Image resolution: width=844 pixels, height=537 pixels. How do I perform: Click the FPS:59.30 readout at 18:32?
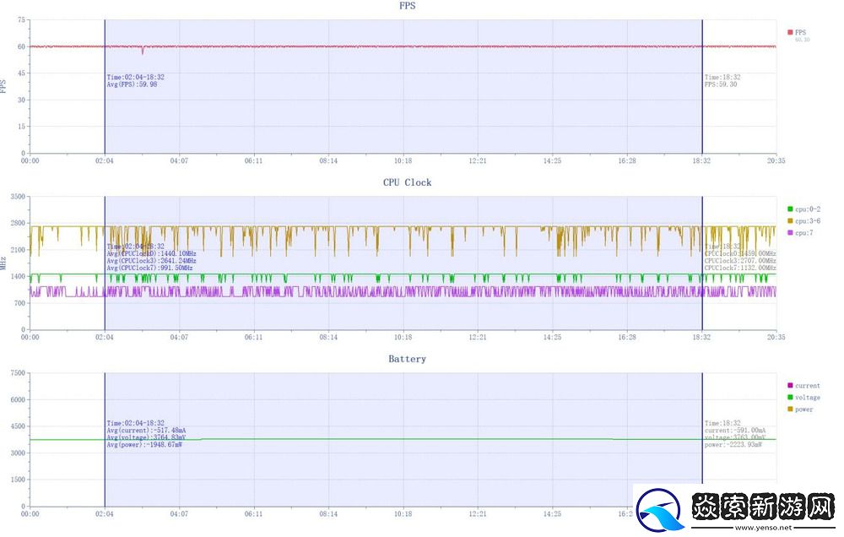tap(721, 84)
